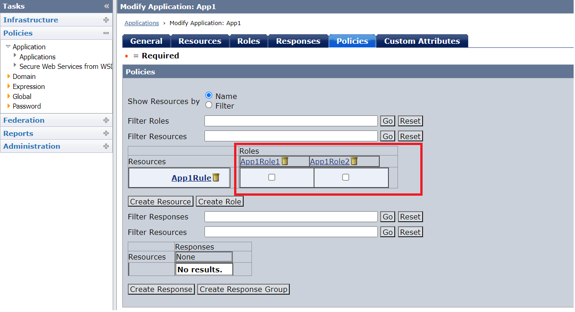Delete App1Rule using its trash icon
The width and height of the screenshot is (575, 312).
point(216,177)
